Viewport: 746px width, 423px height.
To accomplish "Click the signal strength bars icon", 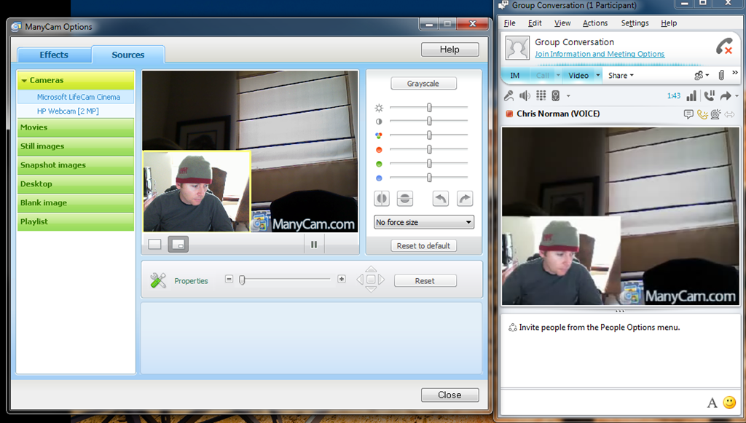I will (x=691, y=96).
